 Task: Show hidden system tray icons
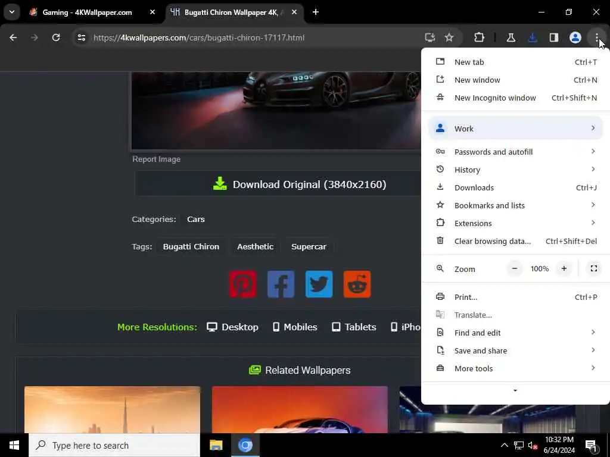click(x=504, y=445)
